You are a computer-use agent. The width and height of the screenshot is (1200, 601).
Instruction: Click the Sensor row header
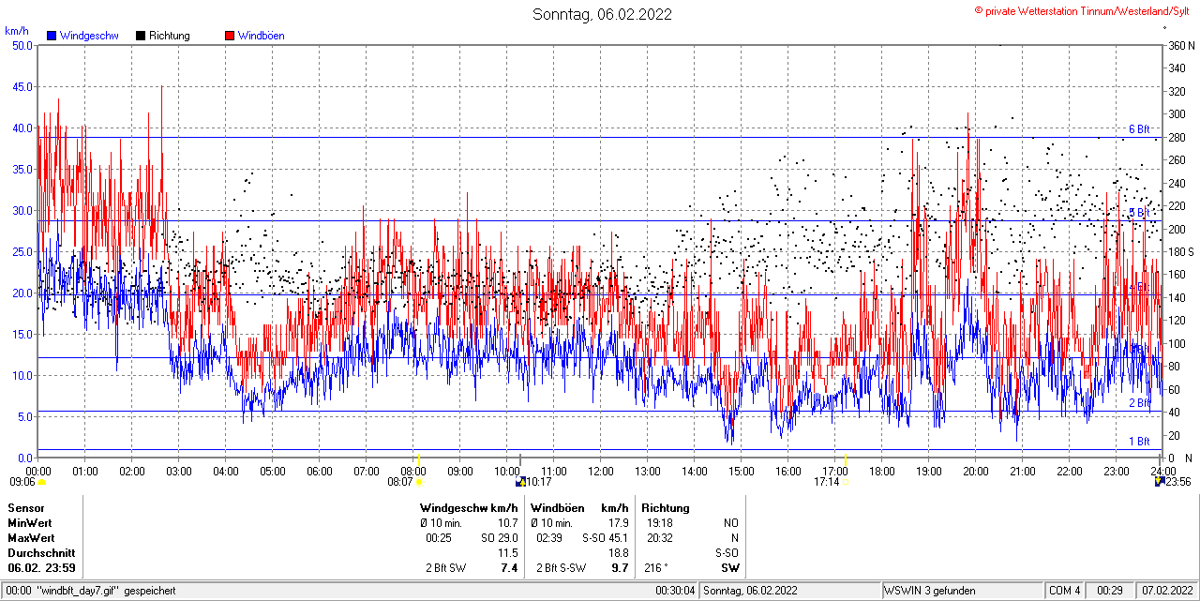[x=25, y=508]
